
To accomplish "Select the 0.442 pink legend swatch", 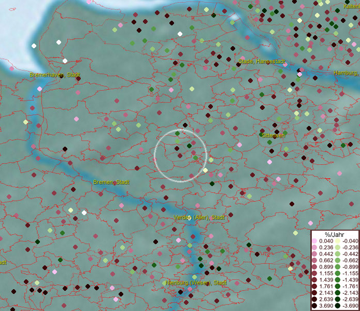I will [x=314, y=254].
